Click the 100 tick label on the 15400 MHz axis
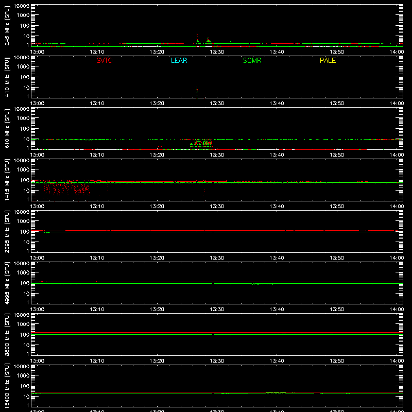The width and height of the screenshot is (412, 412). 25,386
